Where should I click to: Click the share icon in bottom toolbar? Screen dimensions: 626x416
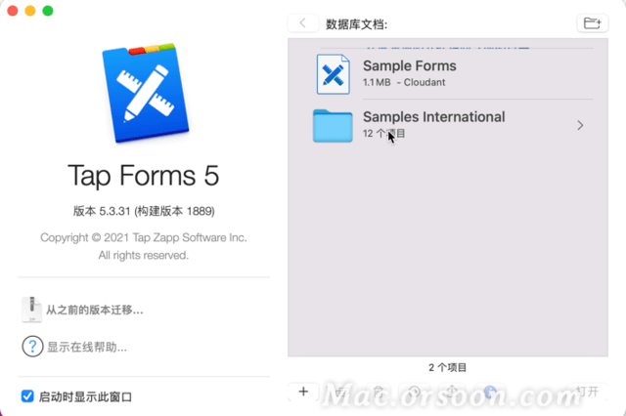452,392
